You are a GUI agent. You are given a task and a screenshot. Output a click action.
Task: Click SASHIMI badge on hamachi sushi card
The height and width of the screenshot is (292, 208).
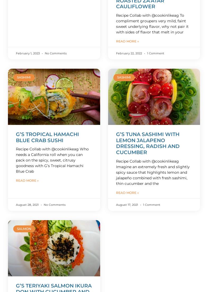coord(24,77)
